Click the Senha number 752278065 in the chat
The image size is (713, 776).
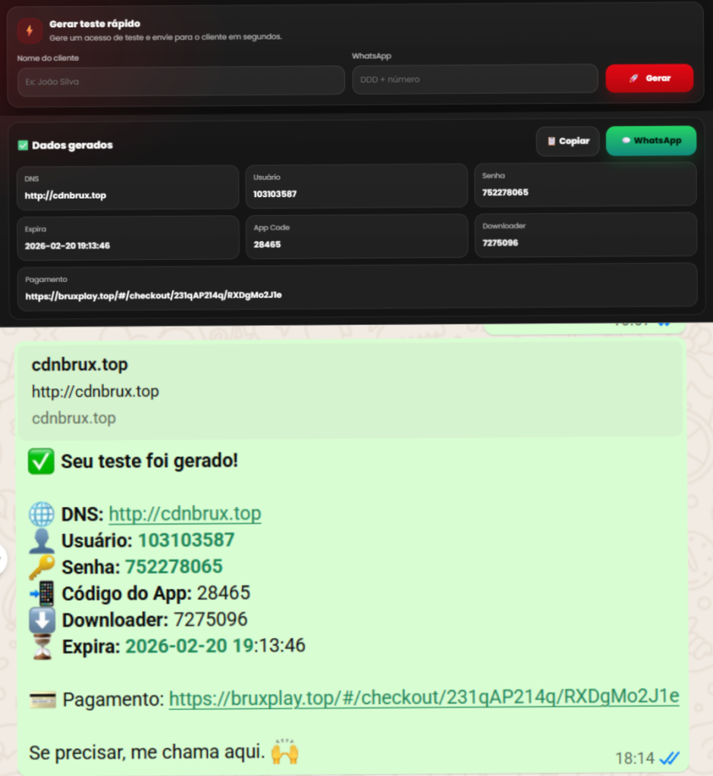pos(174,567)
